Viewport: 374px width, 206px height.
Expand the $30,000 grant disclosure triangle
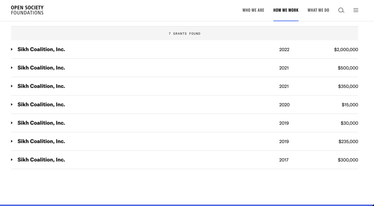(x=12, y=123)
